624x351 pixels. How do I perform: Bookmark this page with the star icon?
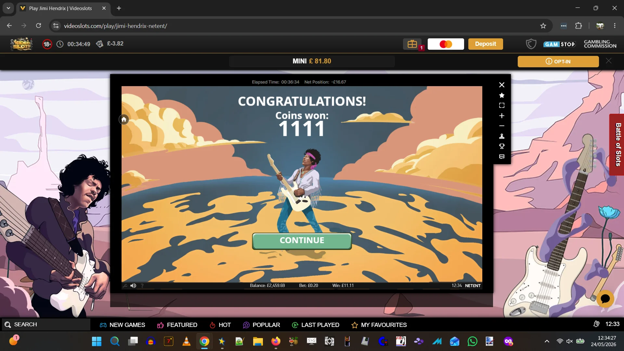click(x=543, y=26)
